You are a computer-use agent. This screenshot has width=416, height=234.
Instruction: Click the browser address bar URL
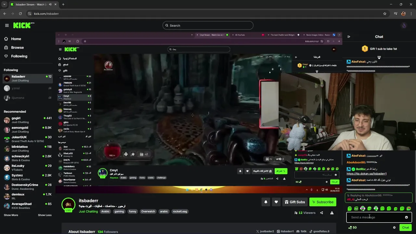46,14
